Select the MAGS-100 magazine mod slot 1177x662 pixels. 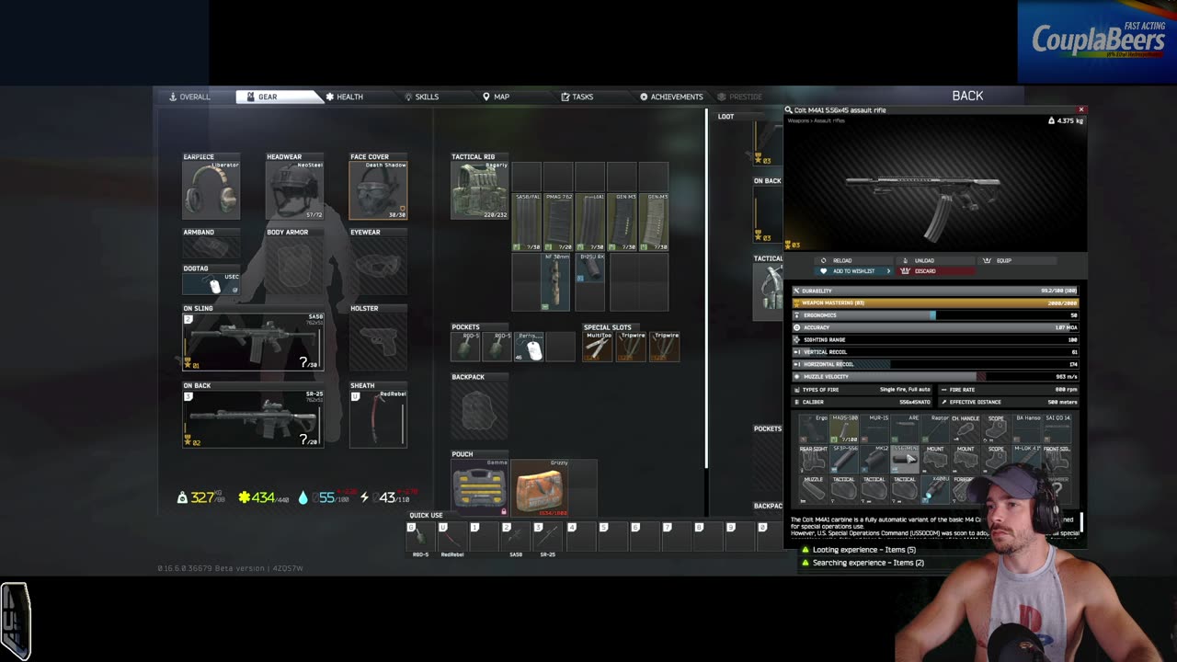tap(844, 429)
